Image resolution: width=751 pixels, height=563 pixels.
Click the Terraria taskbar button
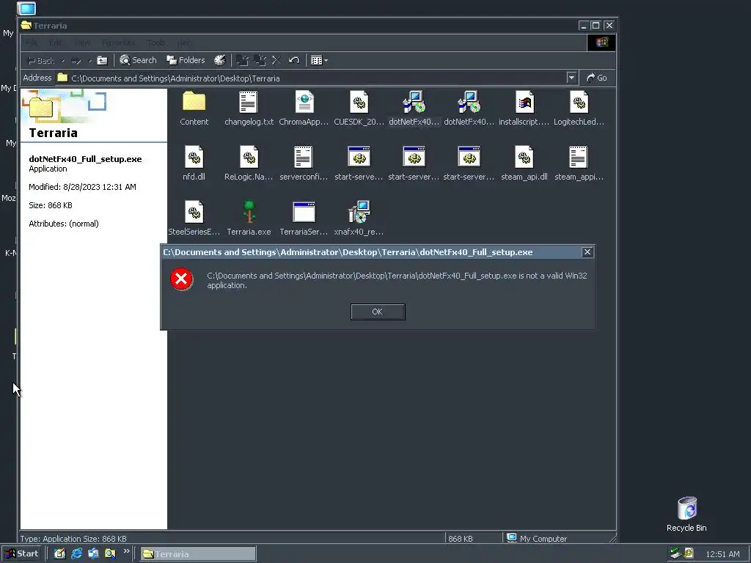(198, 554)
